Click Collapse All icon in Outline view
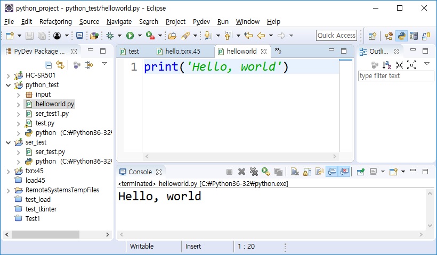This screenshot has width=437, height=255. point(399,65)
